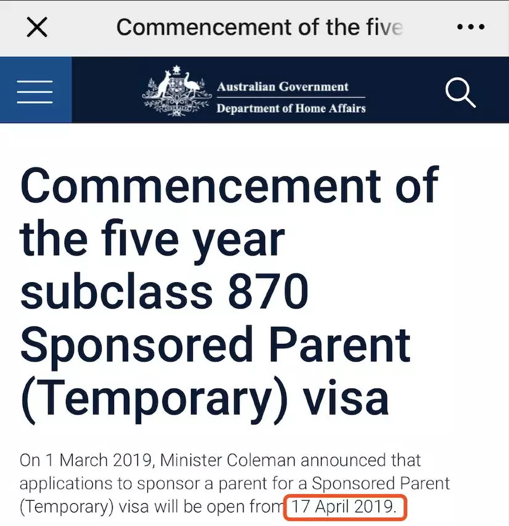Click the Australian coat of arms logo

click(177, 91)
